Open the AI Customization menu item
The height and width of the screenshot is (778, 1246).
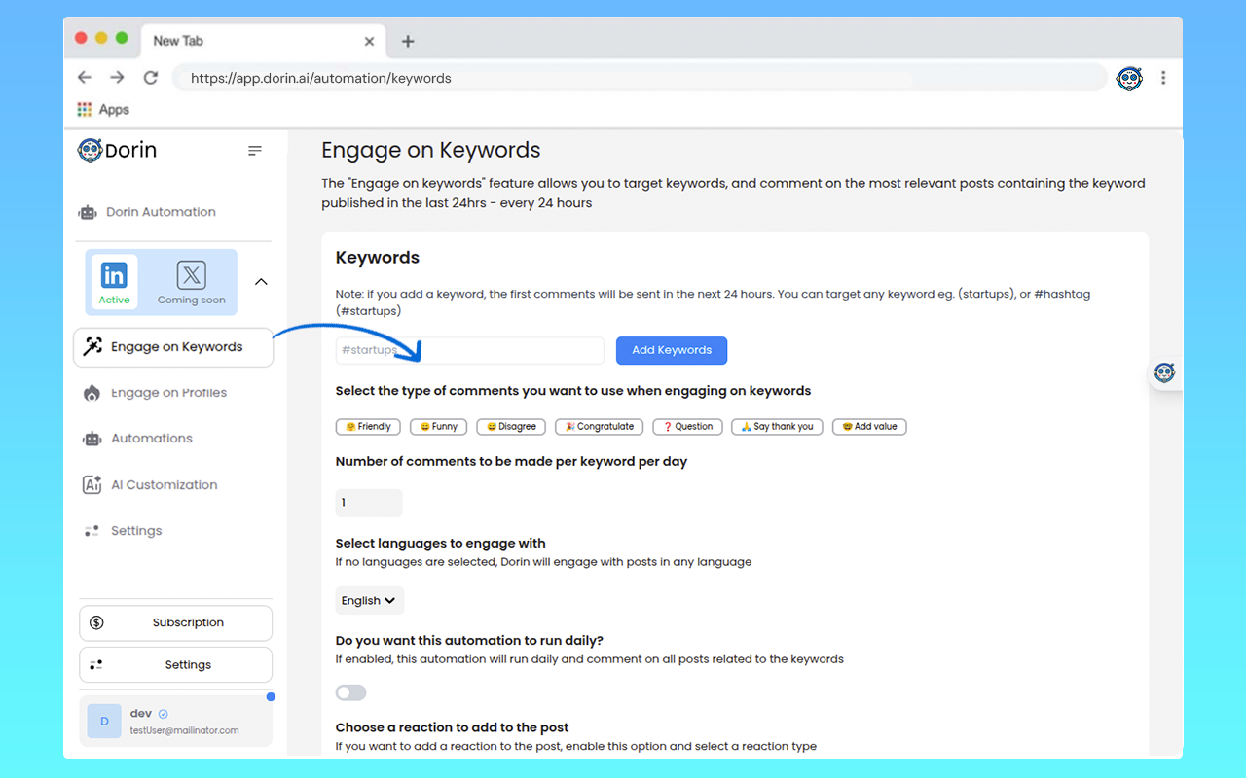pos(151,484)
